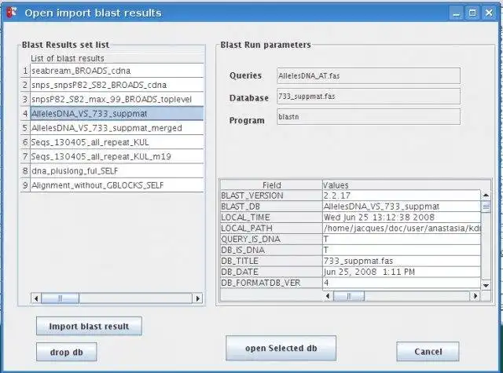Select AllelesDNA_VS_733_suppmat_merged row
This screenshot has width=503, height=373.
[117, 128]
